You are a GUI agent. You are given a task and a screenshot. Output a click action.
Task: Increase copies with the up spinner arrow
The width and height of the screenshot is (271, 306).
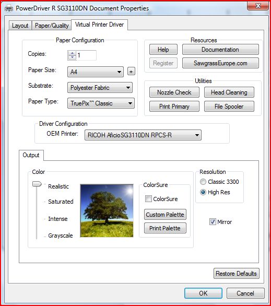pyautogui.click(x=73, y=53)
